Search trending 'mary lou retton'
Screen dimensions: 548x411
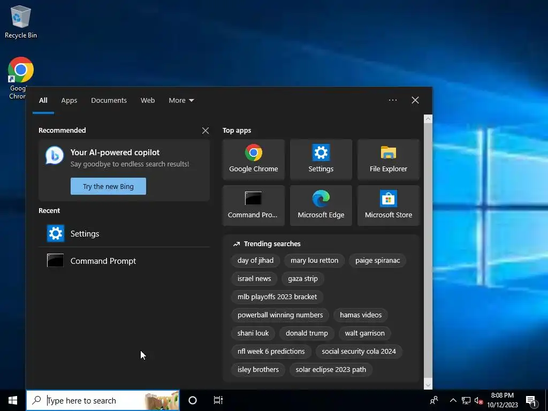pos(314,261)
